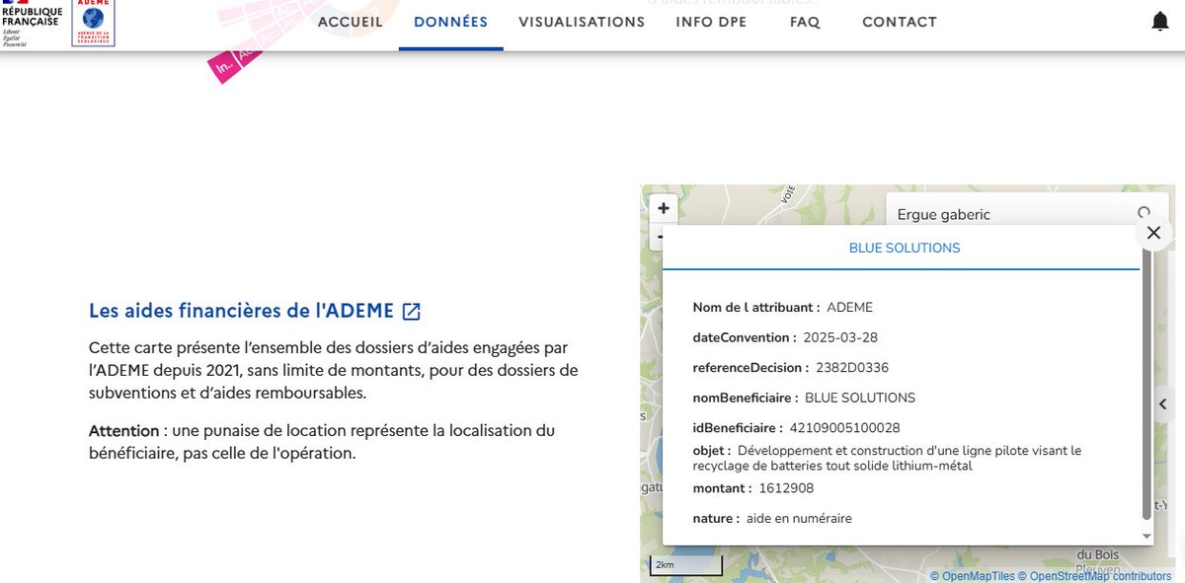This screenshot has width=1185, height=583.
Task: Select the referenceDecision value 2382D0336
Action: pos(852,368)
